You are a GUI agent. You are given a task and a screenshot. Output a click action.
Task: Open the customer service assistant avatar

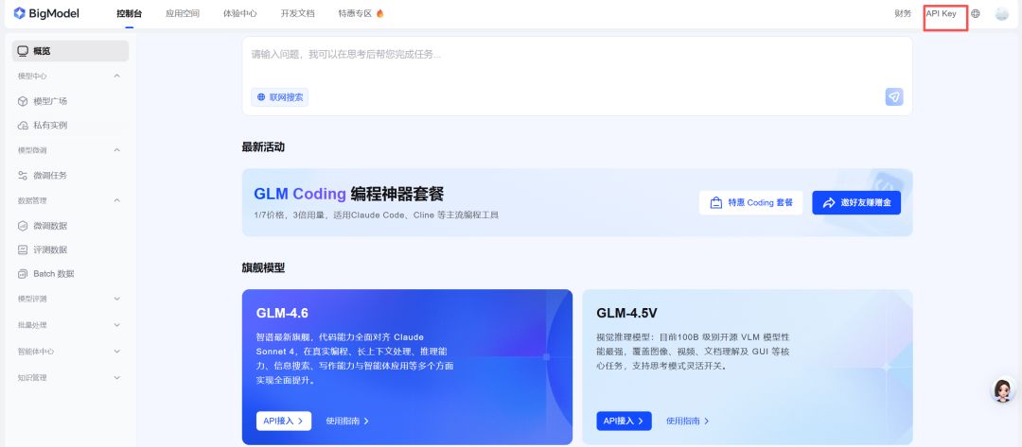1003,390
